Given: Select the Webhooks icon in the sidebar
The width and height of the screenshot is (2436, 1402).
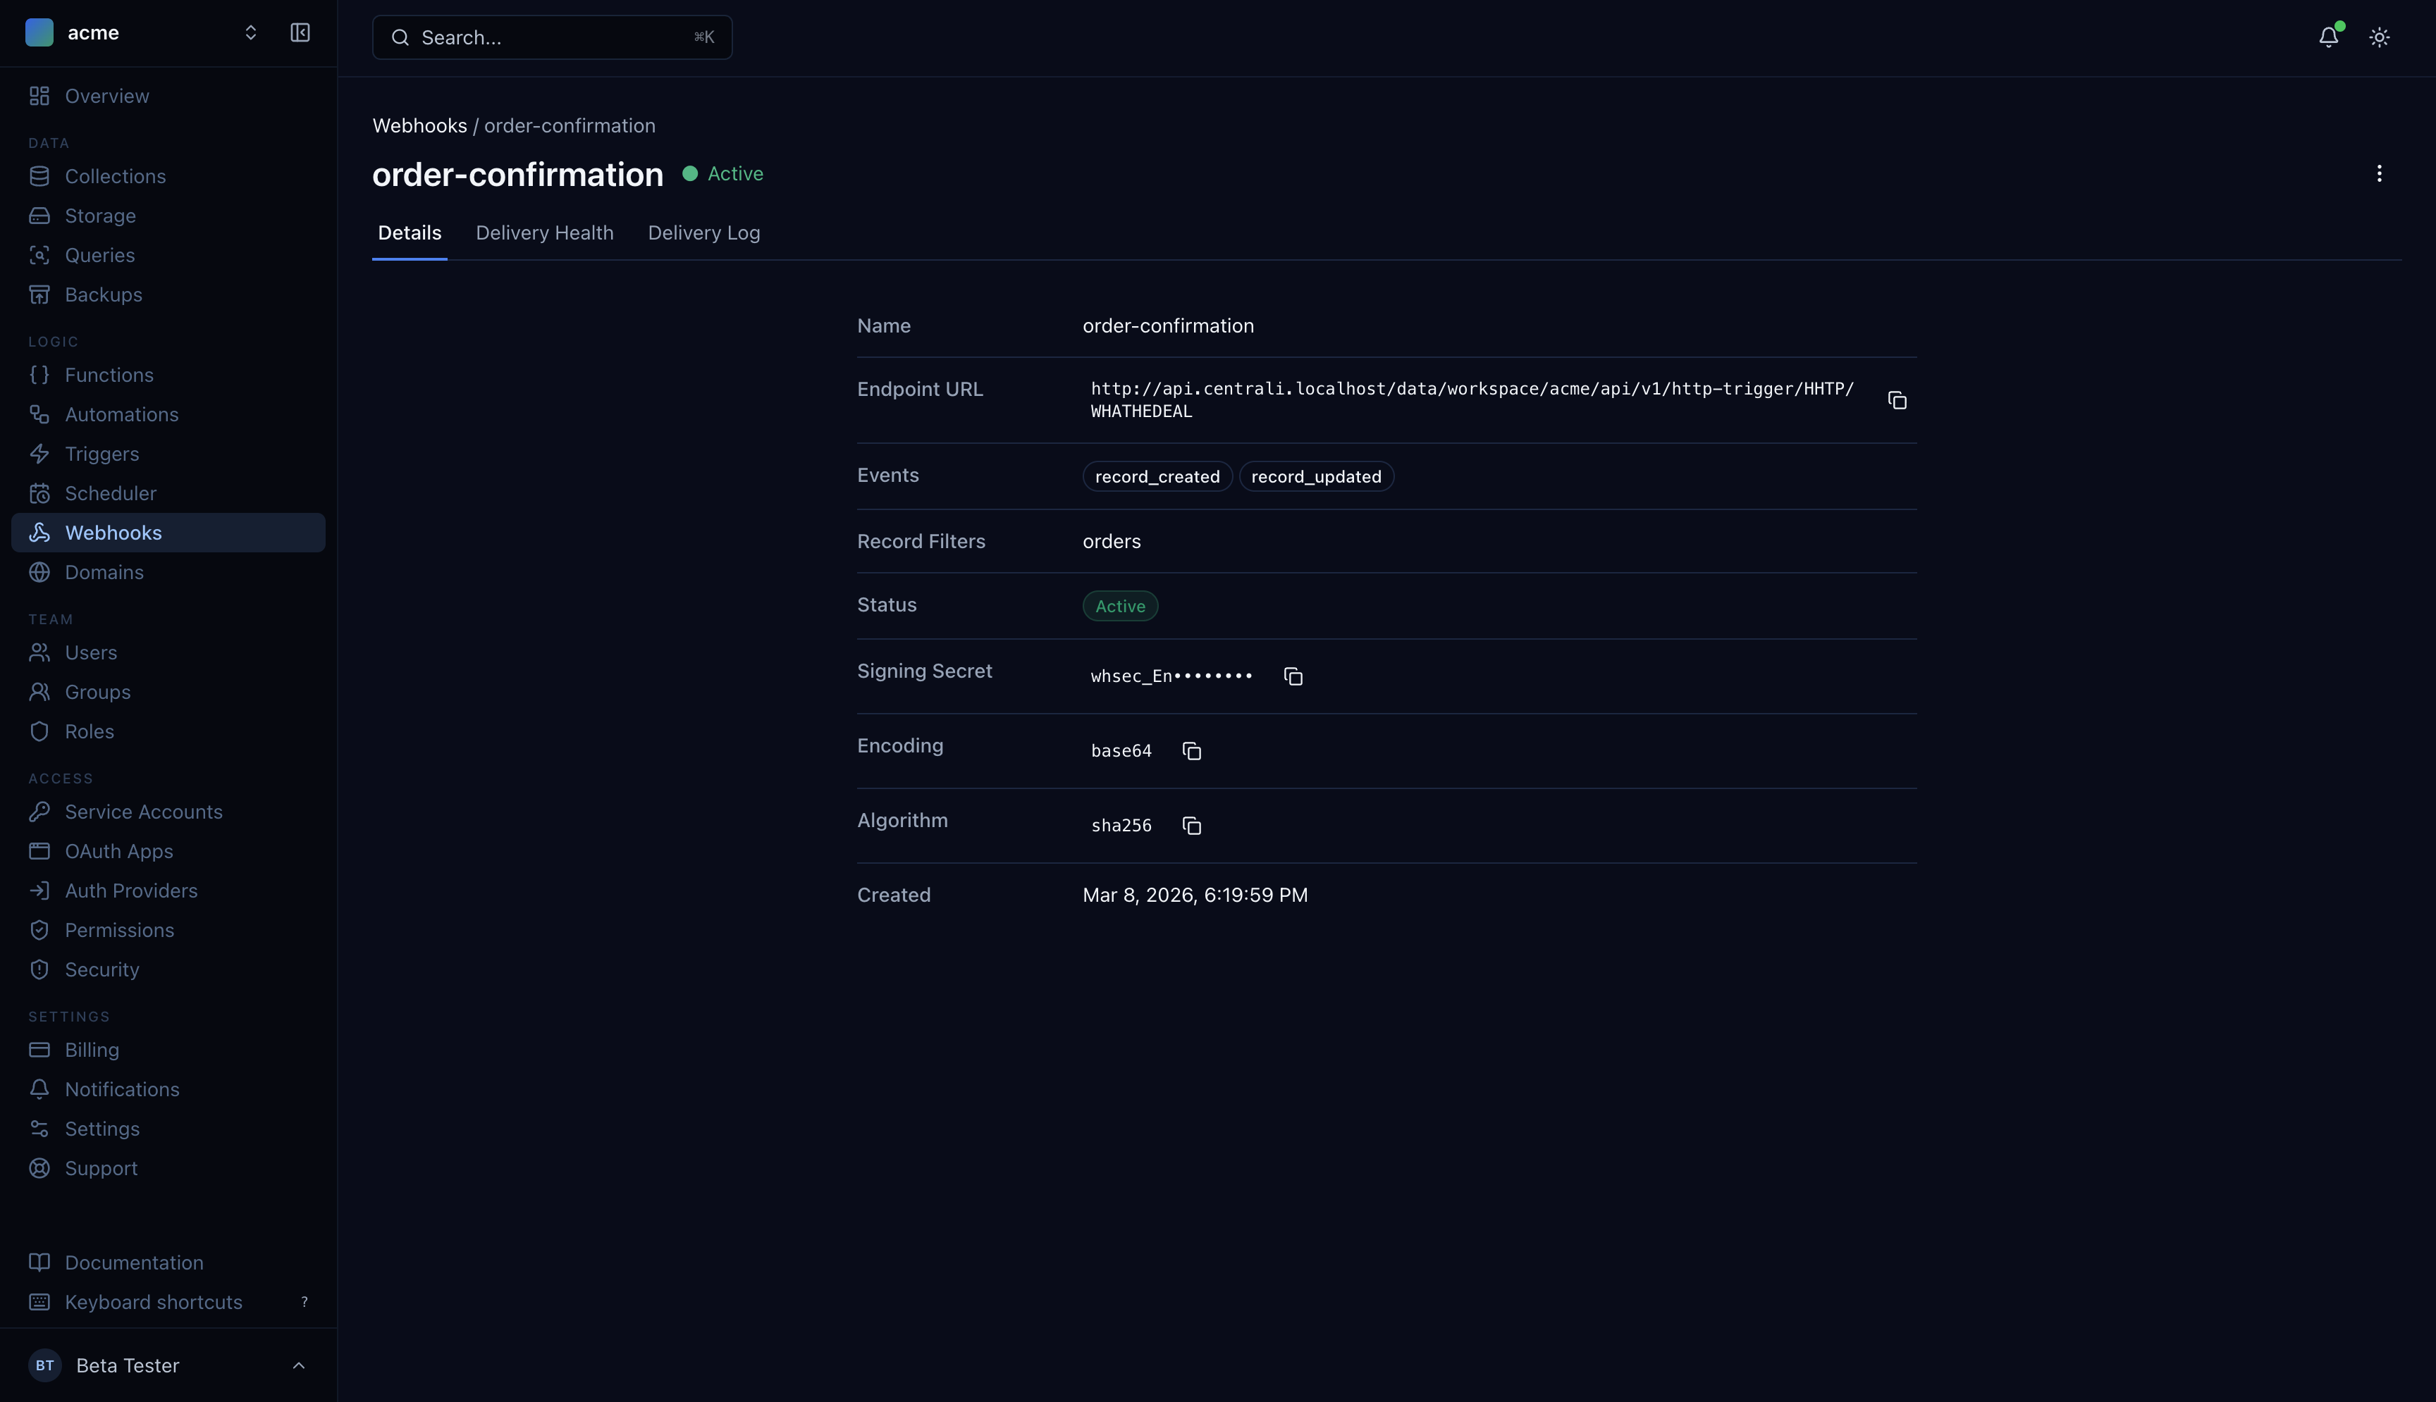Looking at the screenshot, I should (39, 531).
